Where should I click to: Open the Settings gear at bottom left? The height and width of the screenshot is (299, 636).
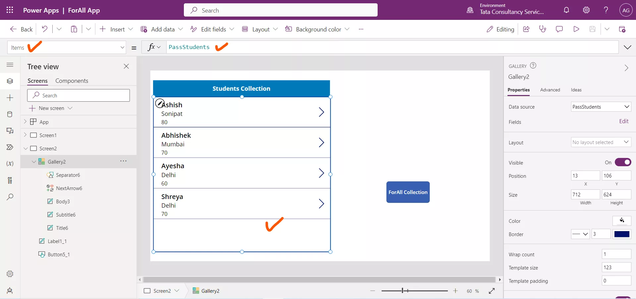[10, 274]
